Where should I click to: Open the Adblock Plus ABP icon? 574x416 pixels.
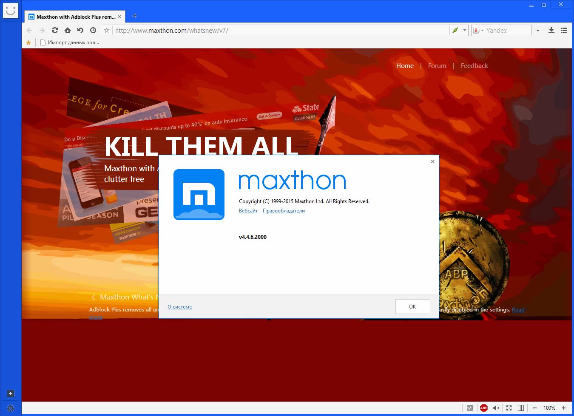(x=483, y=408)
